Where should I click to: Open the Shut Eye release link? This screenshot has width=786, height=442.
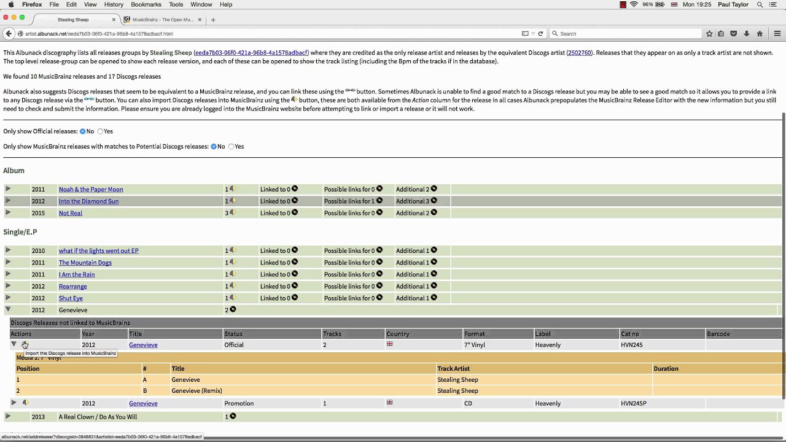pos(71,298)
